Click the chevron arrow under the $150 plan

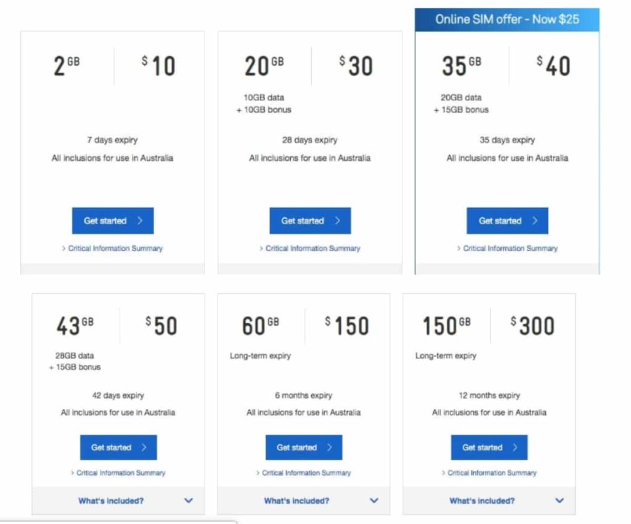pos(374,501)
